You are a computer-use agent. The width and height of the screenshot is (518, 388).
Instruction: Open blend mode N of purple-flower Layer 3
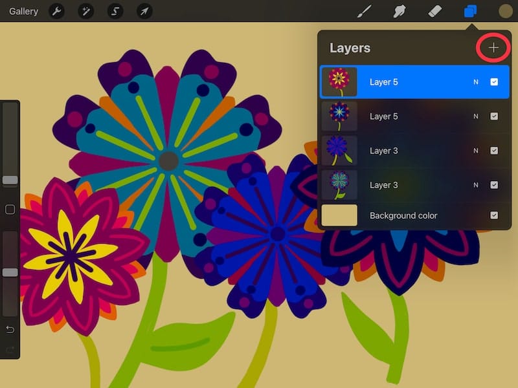tap(476, 151)
